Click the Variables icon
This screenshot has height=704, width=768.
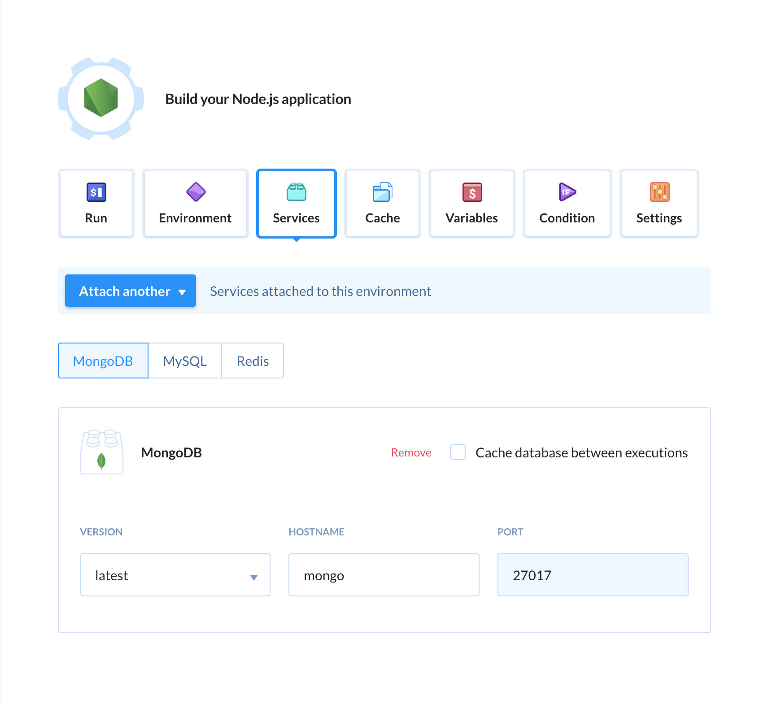pyautogui.click(x=471, y=192)
